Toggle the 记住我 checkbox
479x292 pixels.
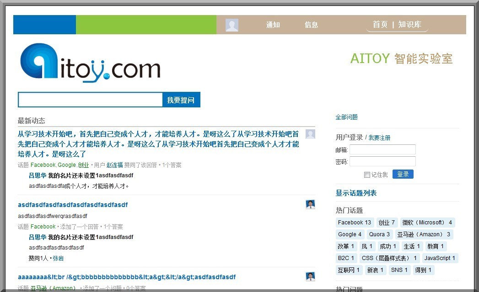coord(367,175)
